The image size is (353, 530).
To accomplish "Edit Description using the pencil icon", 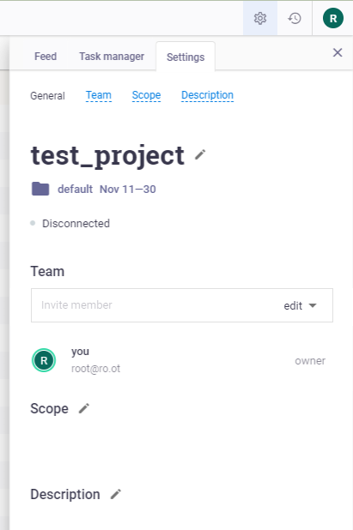I will pos(116,494).
